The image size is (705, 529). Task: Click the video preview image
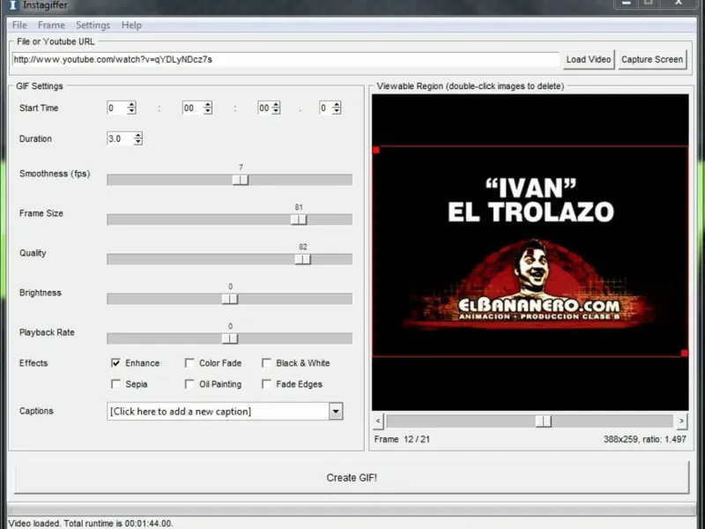tap(531, 252)
